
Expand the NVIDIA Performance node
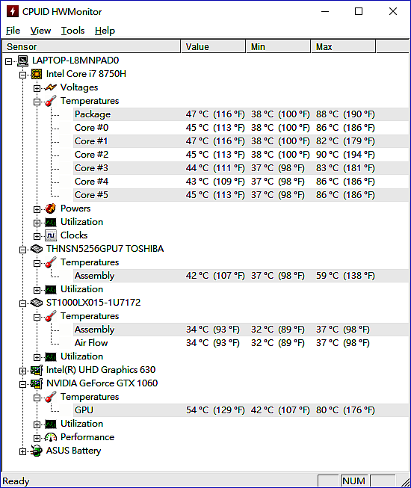point(37,438)
